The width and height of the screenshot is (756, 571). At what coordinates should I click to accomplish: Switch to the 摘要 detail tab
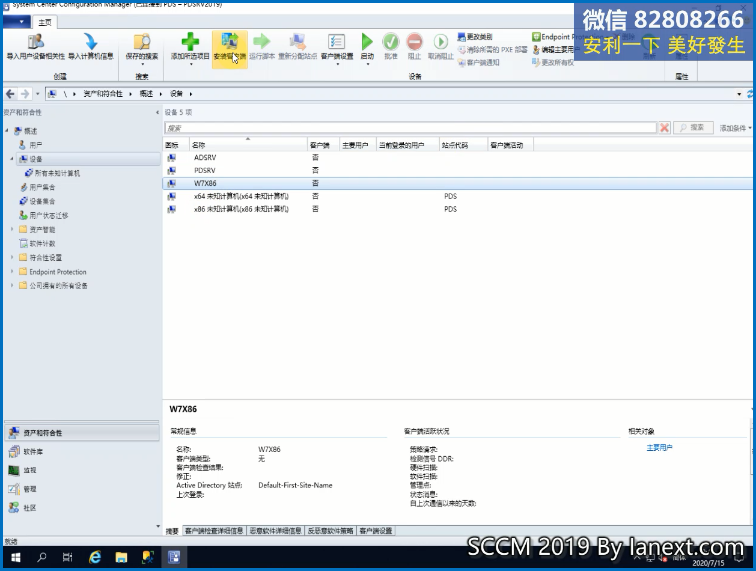point(172,531)
